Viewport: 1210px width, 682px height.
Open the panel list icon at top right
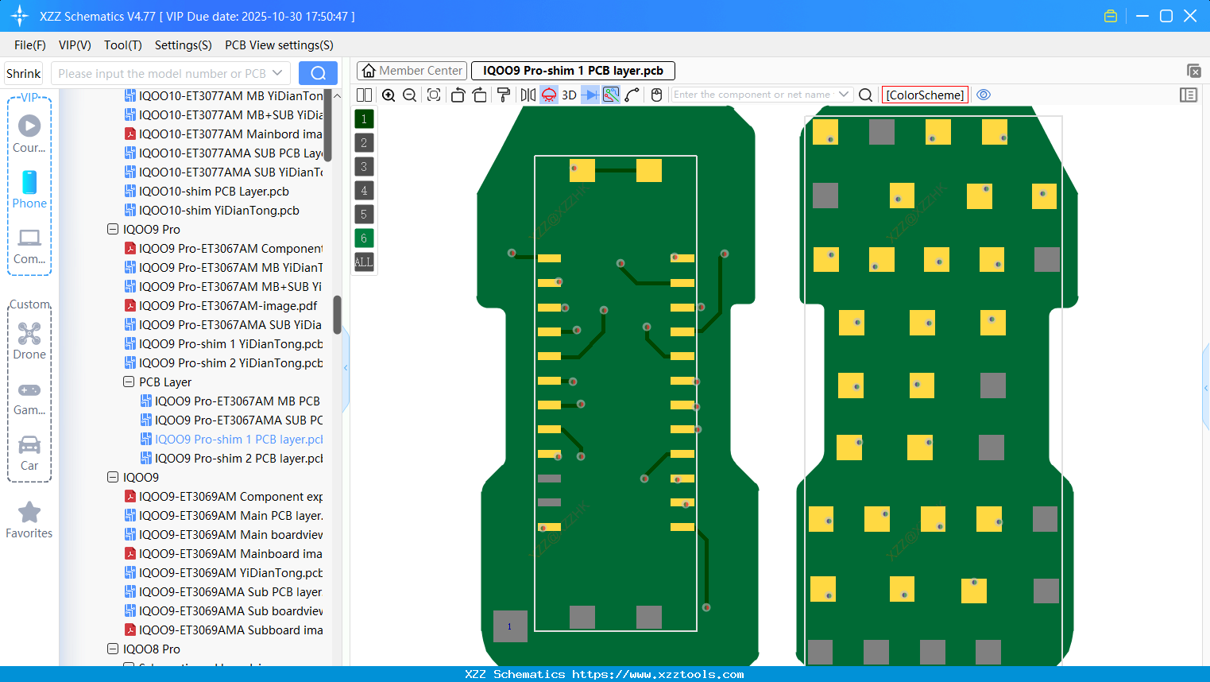pyautogui.click(x=1189, y=95)
